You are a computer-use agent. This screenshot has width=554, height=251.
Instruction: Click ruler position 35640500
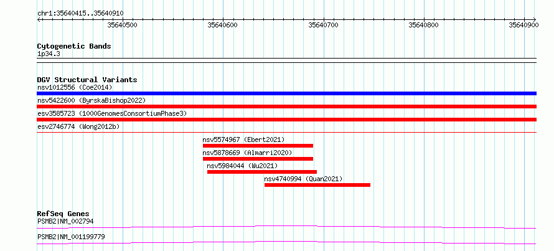(x=122, y=25)
